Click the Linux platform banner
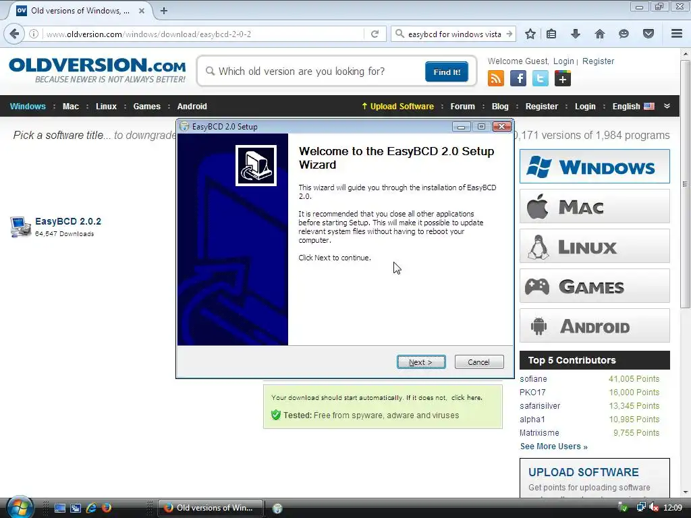Viewport: 691px width, 518px height. 595,246
